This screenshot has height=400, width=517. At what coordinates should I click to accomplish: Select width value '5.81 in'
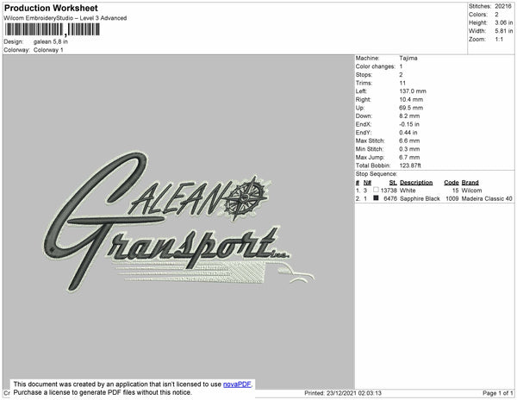pos(503,31)
